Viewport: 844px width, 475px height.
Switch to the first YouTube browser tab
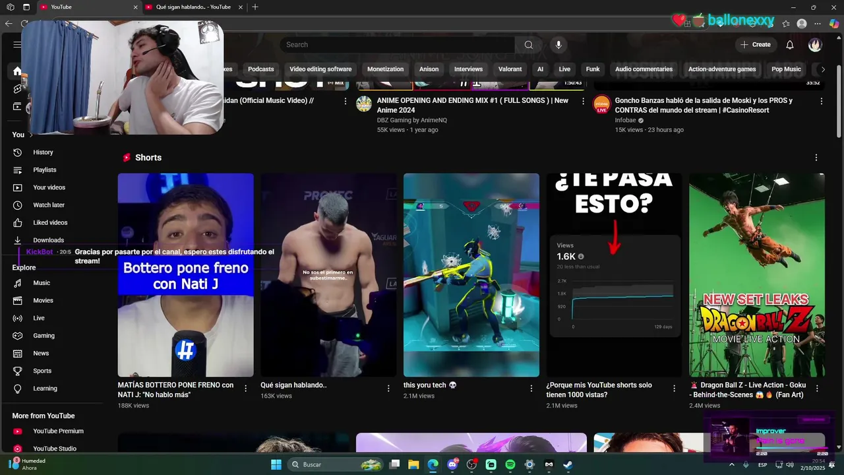pyautogui.click(x=88, y=7)
